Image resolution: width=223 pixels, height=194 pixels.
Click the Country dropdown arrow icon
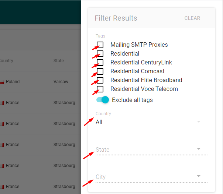[x=199, y=121]
